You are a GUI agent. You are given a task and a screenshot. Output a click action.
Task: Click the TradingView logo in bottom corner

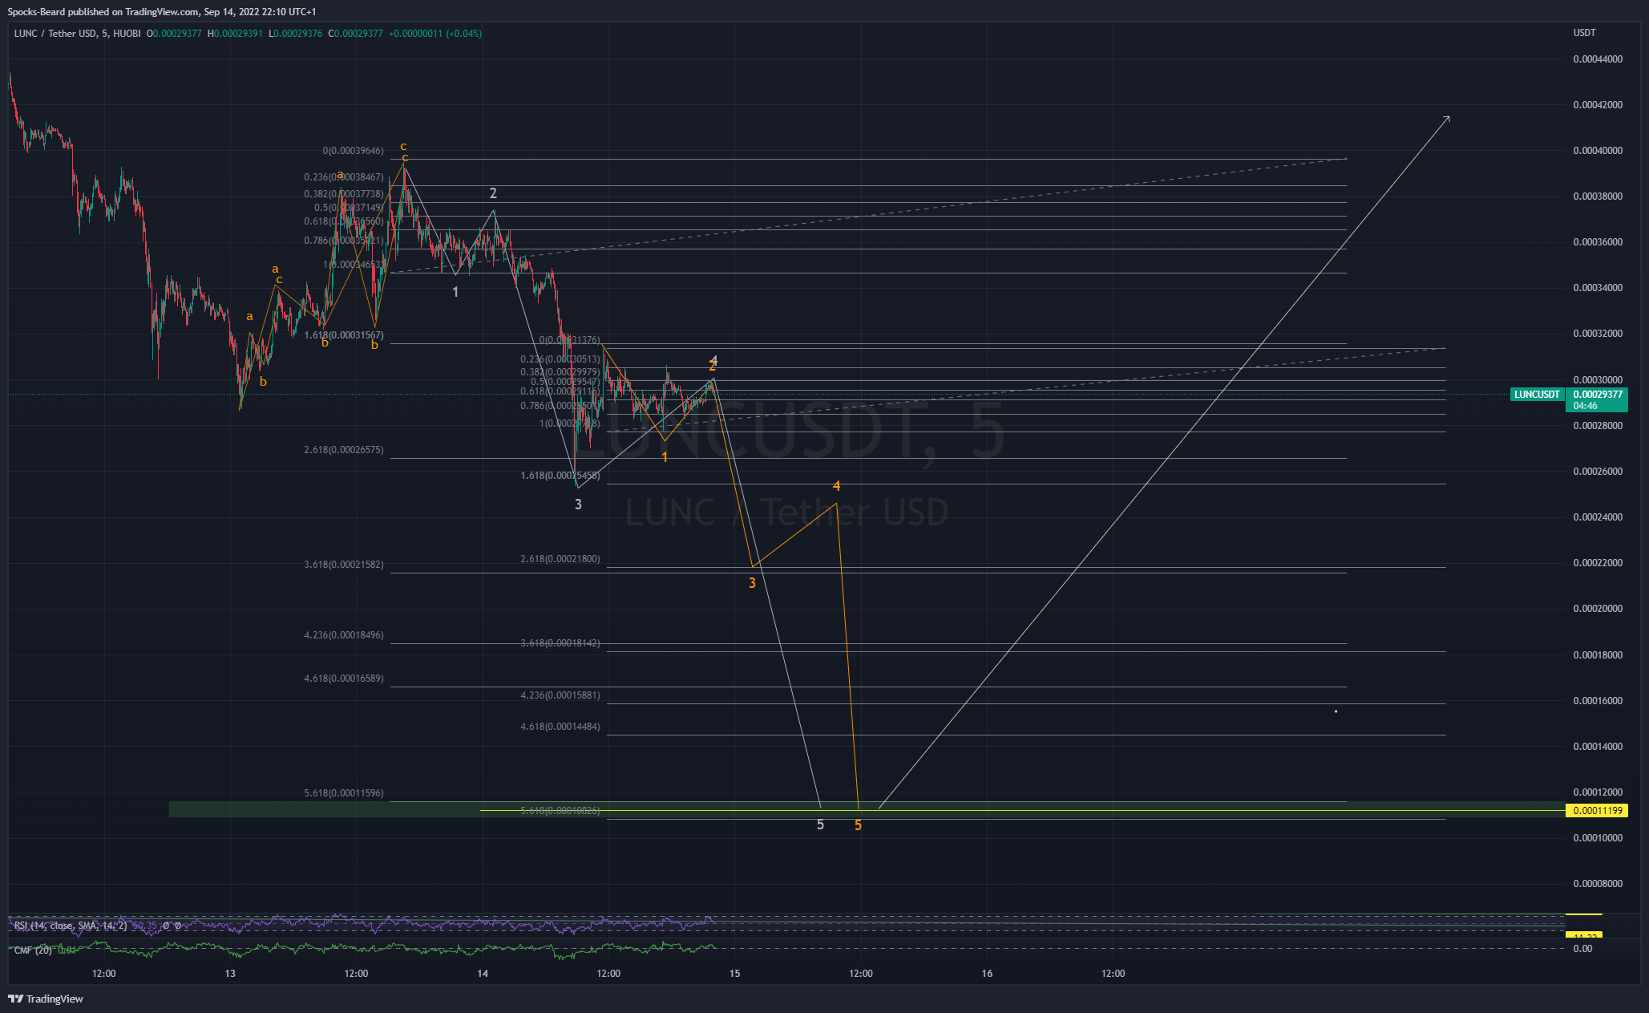coord(46,999)
